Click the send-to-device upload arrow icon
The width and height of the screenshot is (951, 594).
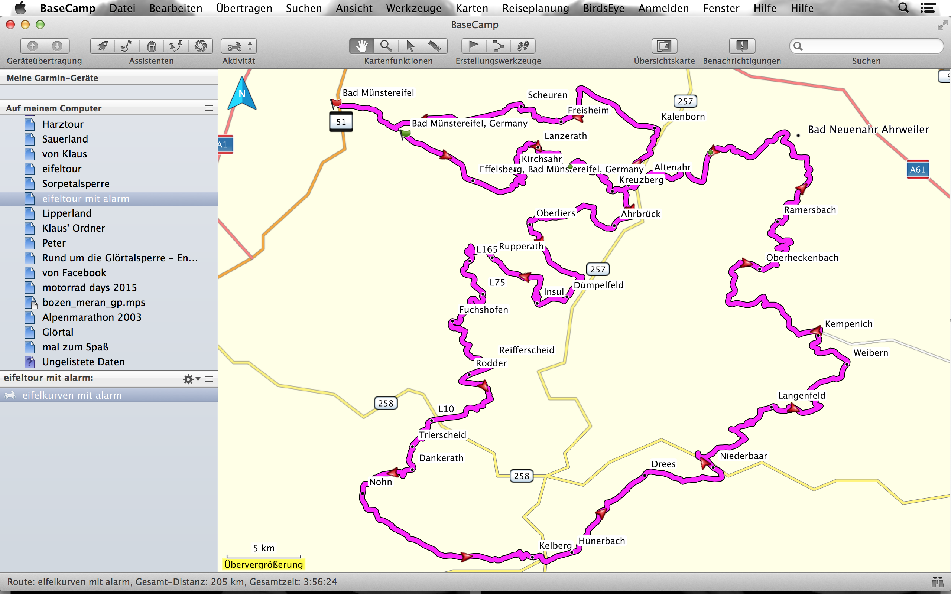[33, 46]
